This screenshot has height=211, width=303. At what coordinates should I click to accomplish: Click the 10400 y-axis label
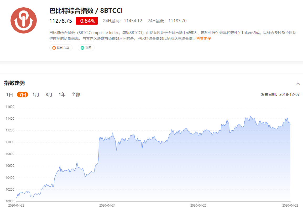[10, 178]
